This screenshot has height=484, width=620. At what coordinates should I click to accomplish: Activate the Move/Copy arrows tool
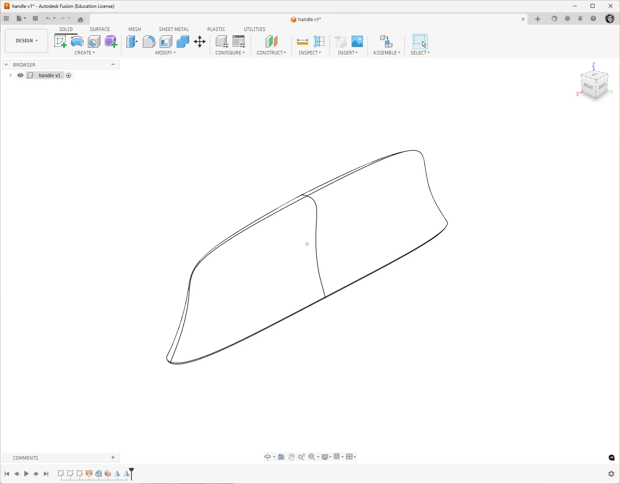pos(200,42)
